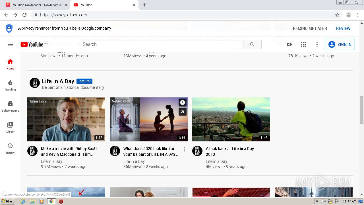Click channel avatar beside 'A look back' video
The height and width of the screenshot is (205, 364).
point(197,151)
